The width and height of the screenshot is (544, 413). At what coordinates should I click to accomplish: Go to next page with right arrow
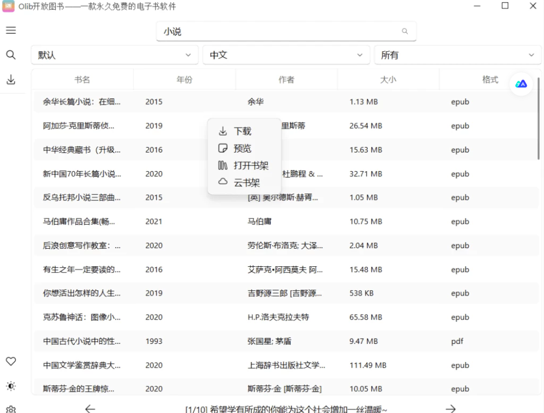point(450,408)
